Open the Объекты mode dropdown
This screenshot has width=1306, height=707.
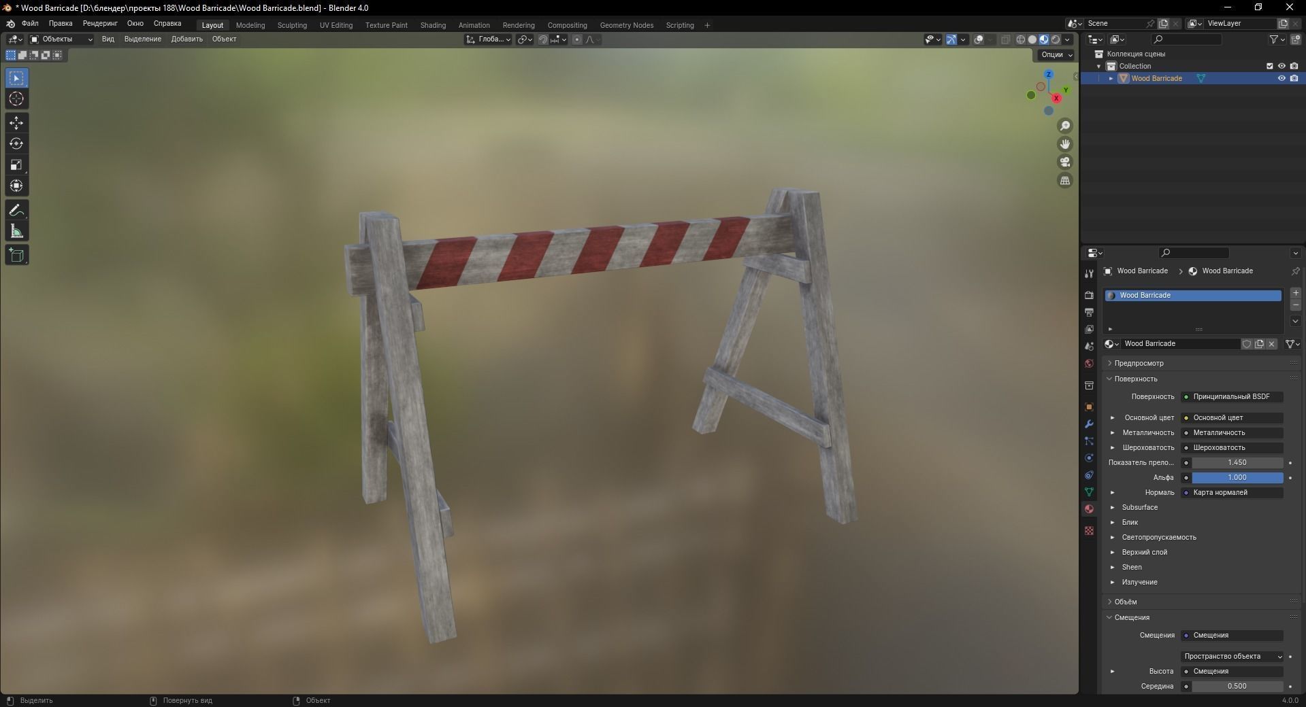click(61, 39)
